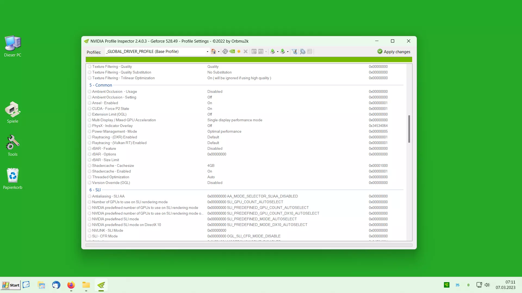Open Thunderbird from the taskbar
Image resolution: width=522 pixels, height=293 pixels.
[56, 285]
